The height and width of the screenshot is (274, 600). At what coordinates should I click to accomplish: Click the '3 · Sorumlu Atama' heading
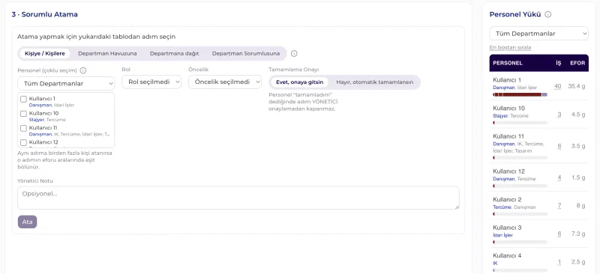pos(44,14)
